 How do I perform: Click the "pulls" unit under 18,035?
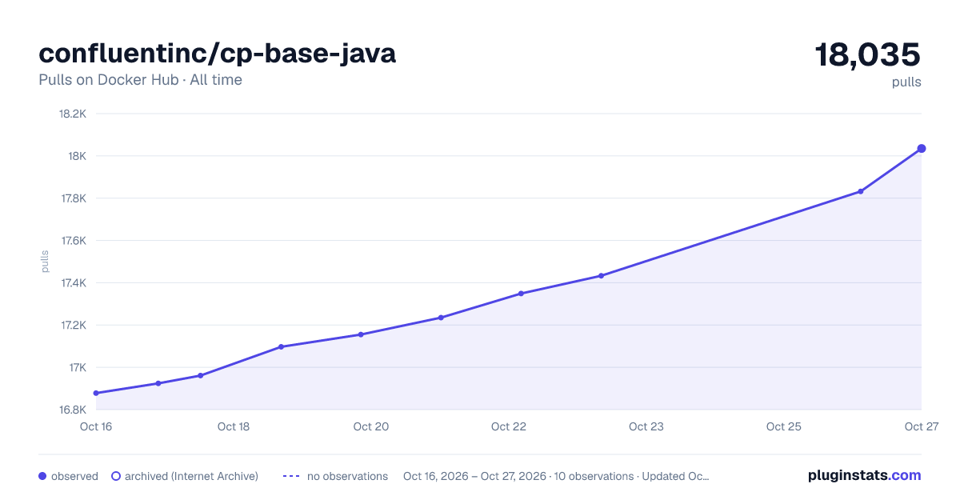coord(906,82)
